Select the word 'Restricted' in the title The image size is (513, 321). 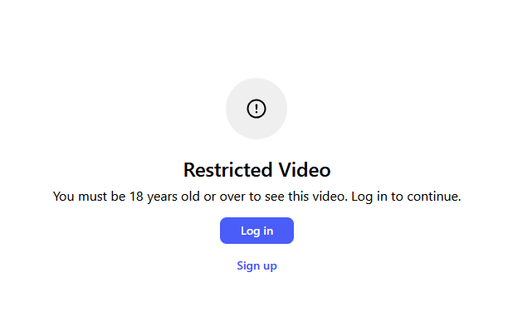pyautogui.click(x=227, y=170)
